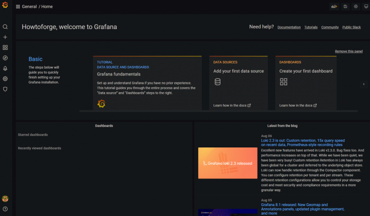The width and height of the screenshot is (370, 216).
Task: Click the Home breadcrumb title
Action: point(47,6)
